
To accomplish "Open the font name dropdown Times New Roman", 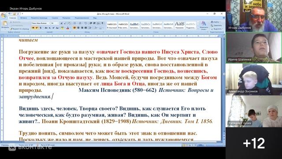I will pyautogui.click(x=49, y=23).
